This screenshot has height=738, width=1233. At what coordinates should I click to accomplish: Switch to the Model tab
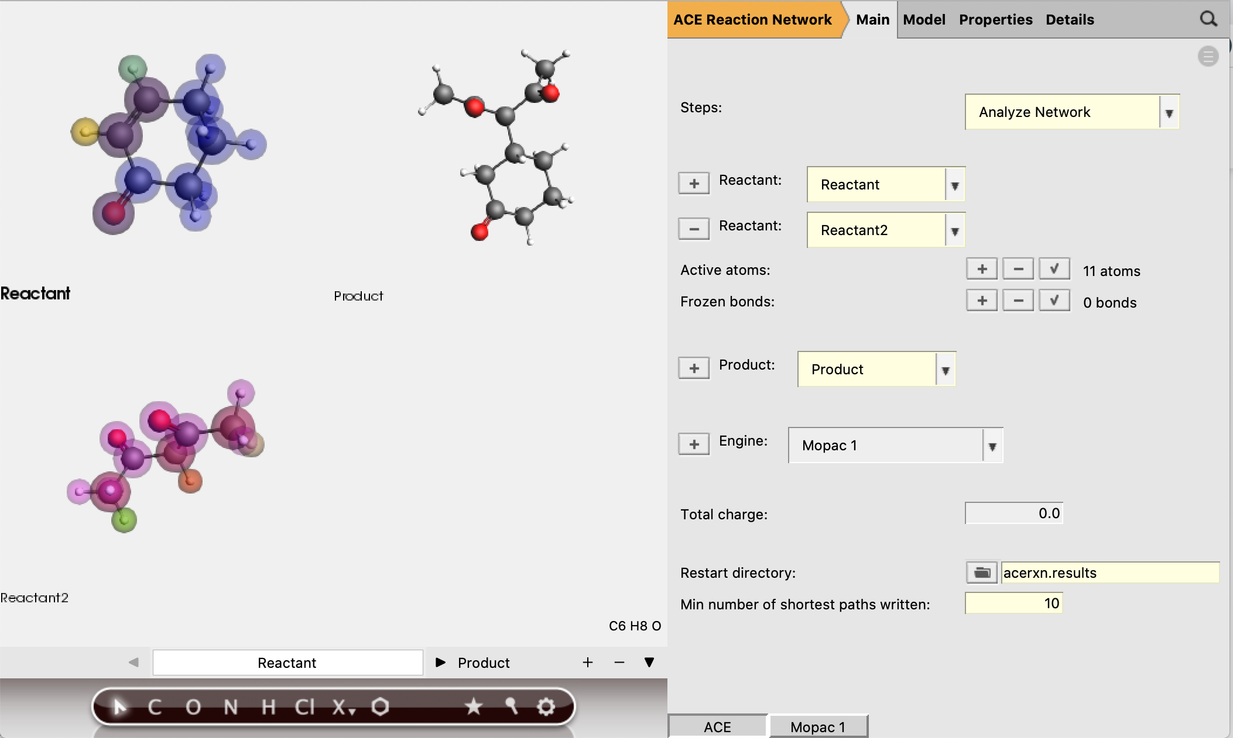923,19
